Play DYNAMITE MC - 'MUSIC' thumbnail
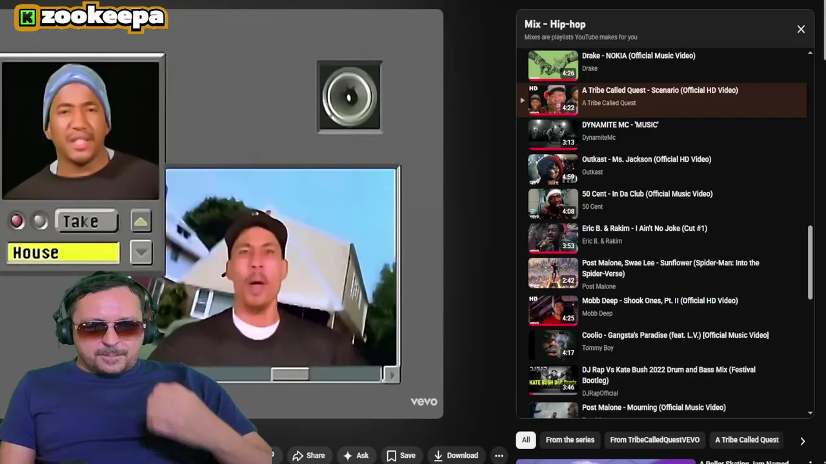 (553, 134)
